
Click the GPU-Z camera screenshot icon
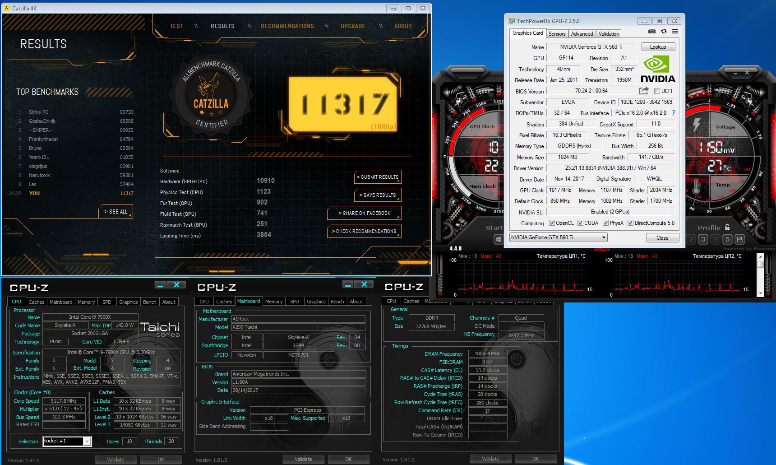652,32
